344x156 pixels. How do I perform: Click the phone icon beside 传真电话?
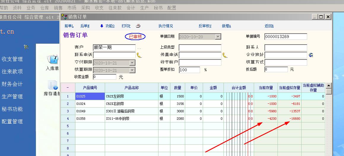tap(225, 55)
